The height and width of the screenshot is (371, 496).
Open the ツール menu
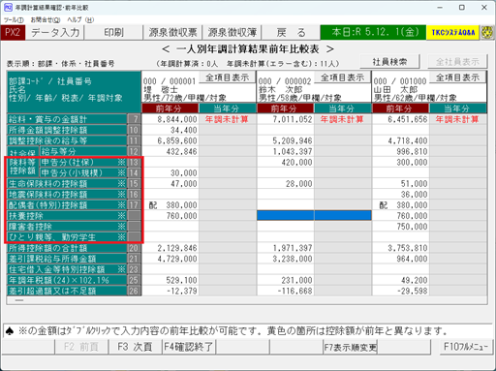tap(14, 20)
